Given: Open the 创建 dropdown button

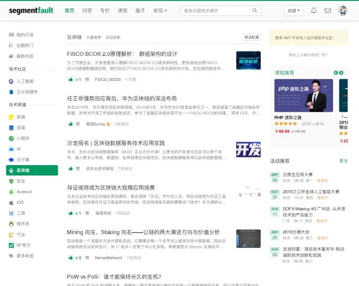Looking at the screenshot, I should click(x=294, y=11).
